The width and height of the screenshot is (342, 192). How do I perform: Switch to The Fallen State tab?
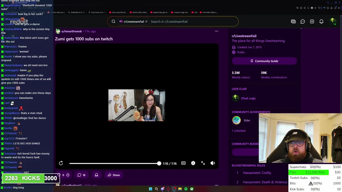tap(208, 12)
